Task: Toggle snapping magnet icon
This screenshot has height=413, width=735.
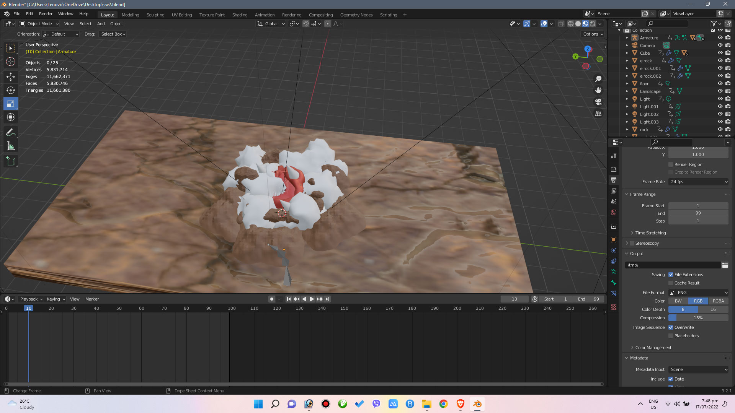Action: 305,24
